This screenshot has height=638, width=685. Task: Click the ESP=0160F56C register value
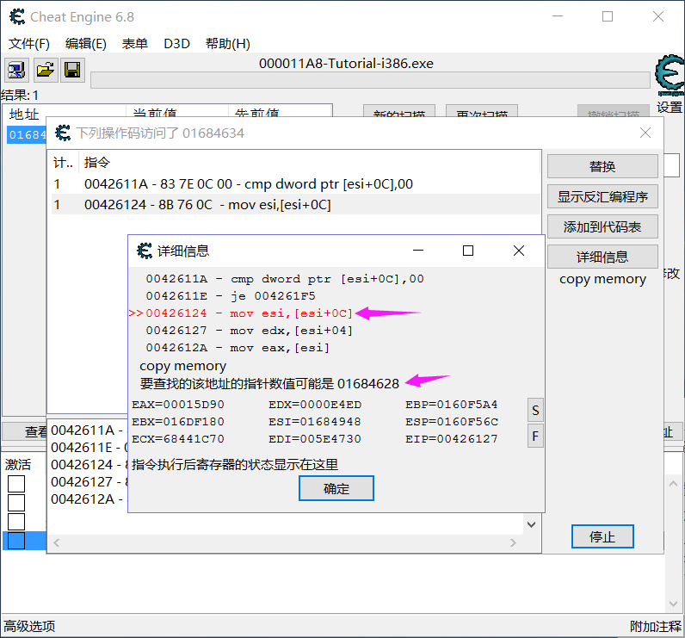tap(452, 422)
